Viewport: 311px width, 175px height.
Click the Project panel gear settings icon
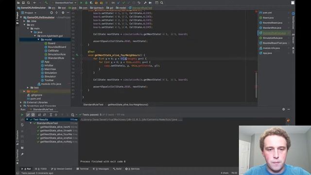point(63,13)
